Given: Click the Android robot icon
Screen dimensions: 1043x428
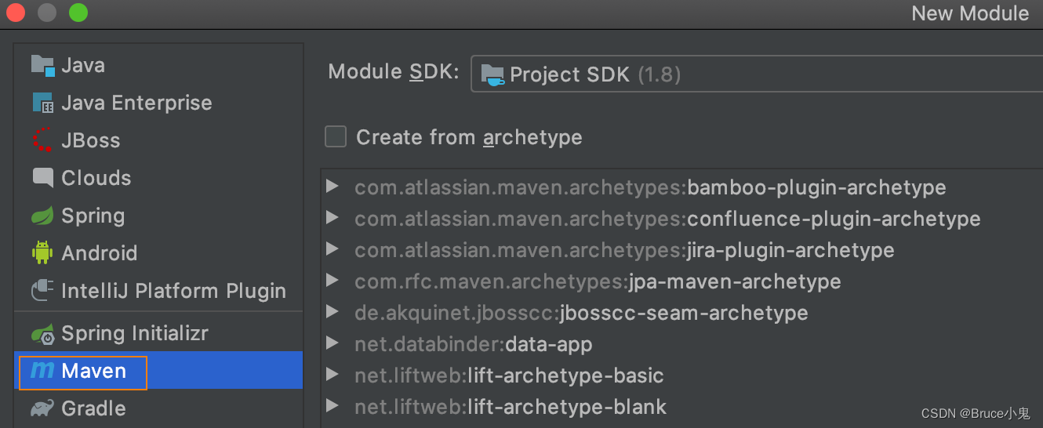Looking at the screenshot, I should click(x=42, y=253).
